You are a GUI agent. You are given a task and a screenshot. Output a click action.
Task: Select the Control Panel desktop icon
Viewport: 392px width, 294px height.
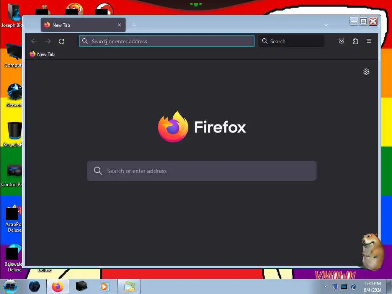pos(12,175)
